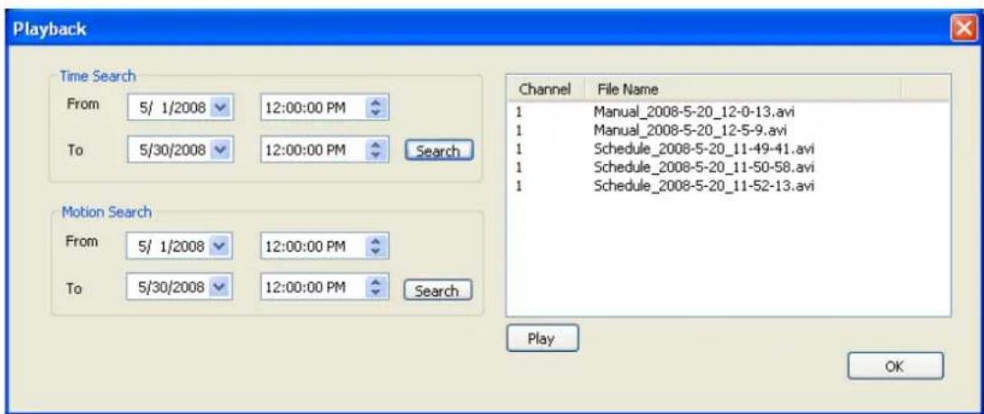The height and width of the screenshot is (414, 984).
Task: Click Motion Search From date 5/1/2008 field
Action: pos(179,246)
